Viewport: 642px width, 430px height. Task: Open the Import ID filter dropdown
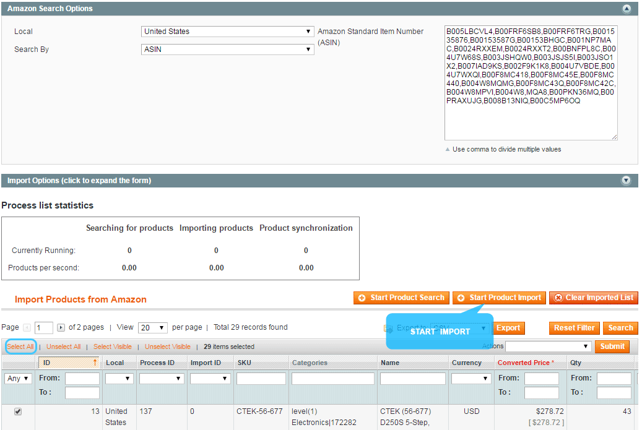point(210,379)
